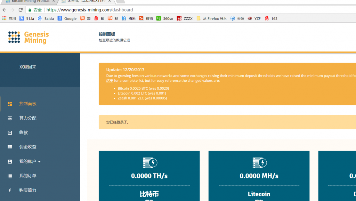
Task: Open the 从 Firefox 导入 bookmarks folder
Action: tap(211, 18)
